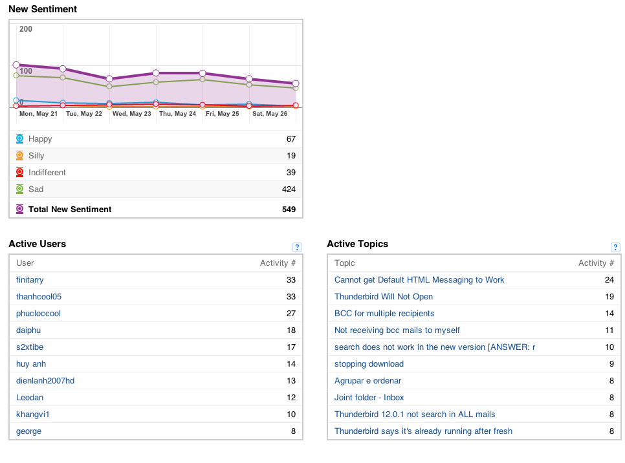The width and height of the screenshot is (625, 463).
Task: Open the Active Topics help icon
Action: (x=615, y=247)
